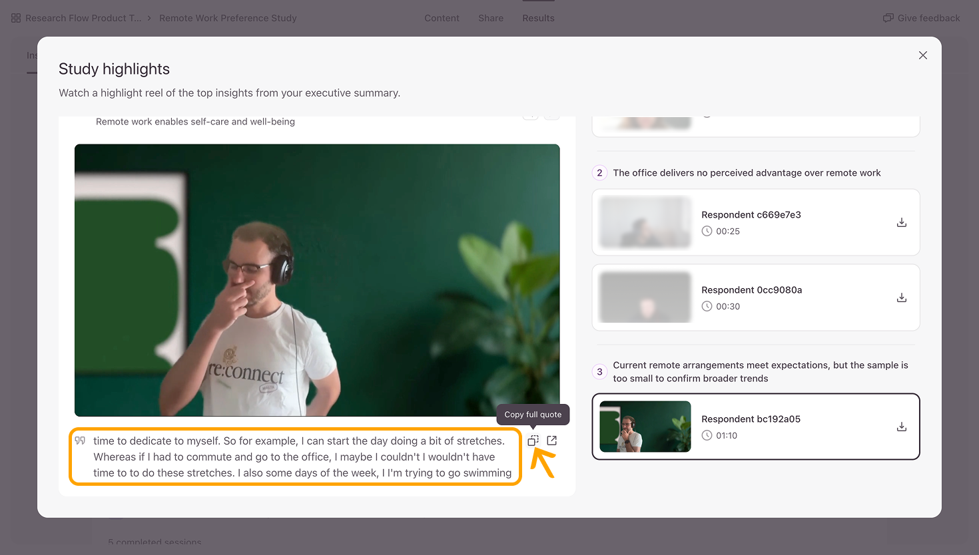Click the 00:30 duration label
The width and height of the screenshot is (979, 555).
pos(728,307)
